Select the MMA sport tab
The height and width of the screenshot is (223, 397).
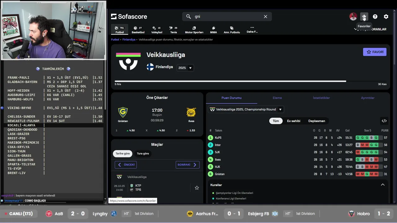point(213,30)
